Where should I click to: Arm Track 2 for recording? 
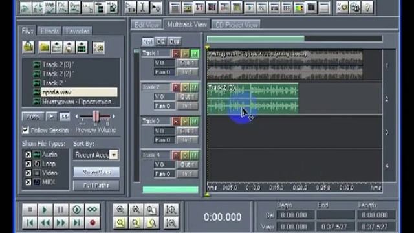coord(176,87)
